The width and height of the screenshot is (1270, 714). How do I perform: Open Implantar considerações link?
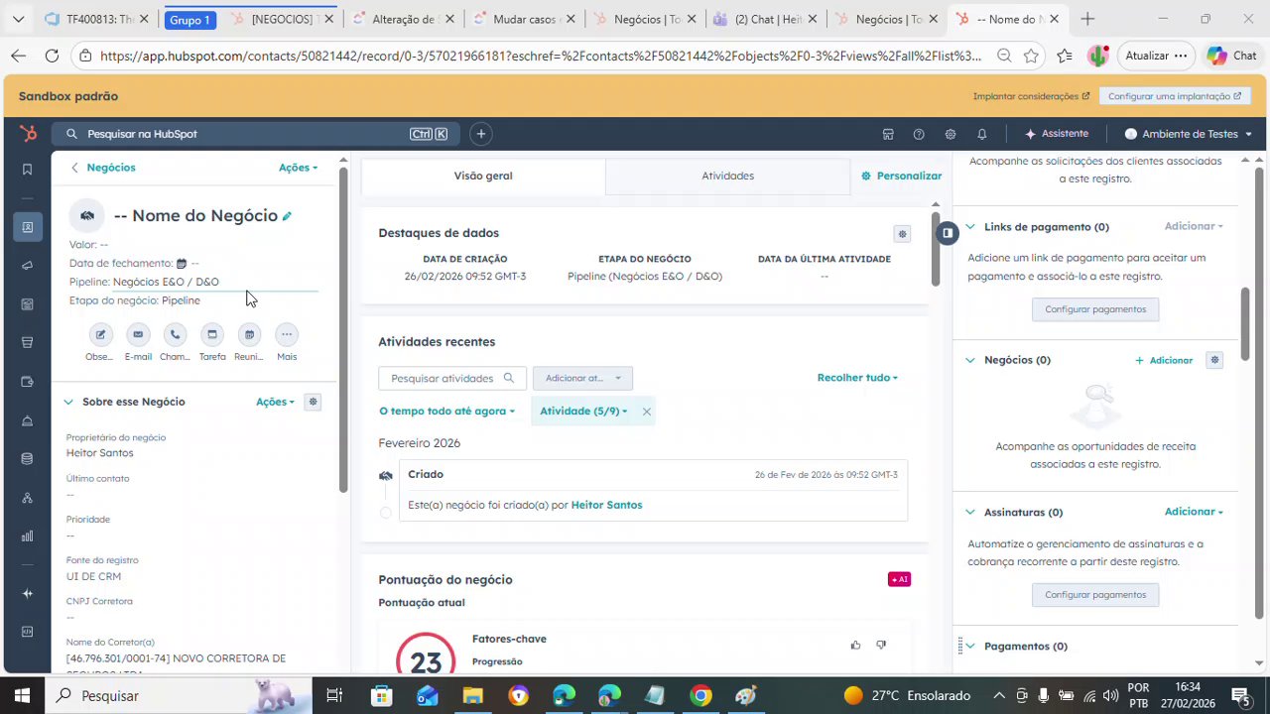1031,96
